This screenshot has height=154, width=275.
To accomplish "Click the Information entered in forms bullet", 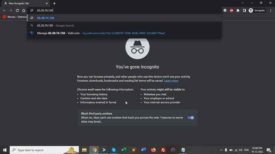I will coord(98,102).
